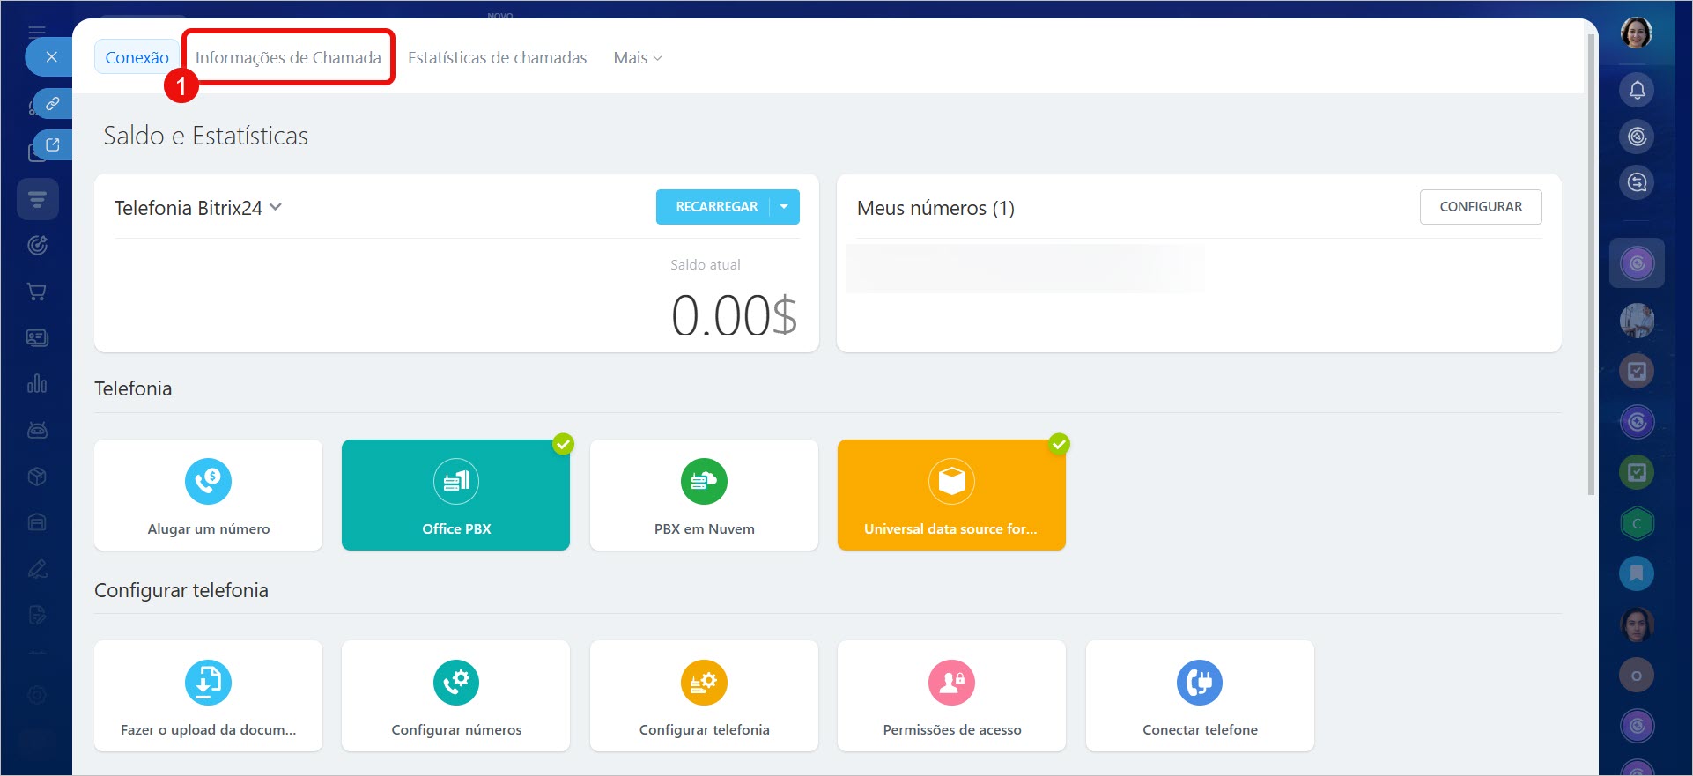1693x776 pixels.
Task: Switch to Informações de Chamada tab
Action: click(x=288, y=58)
